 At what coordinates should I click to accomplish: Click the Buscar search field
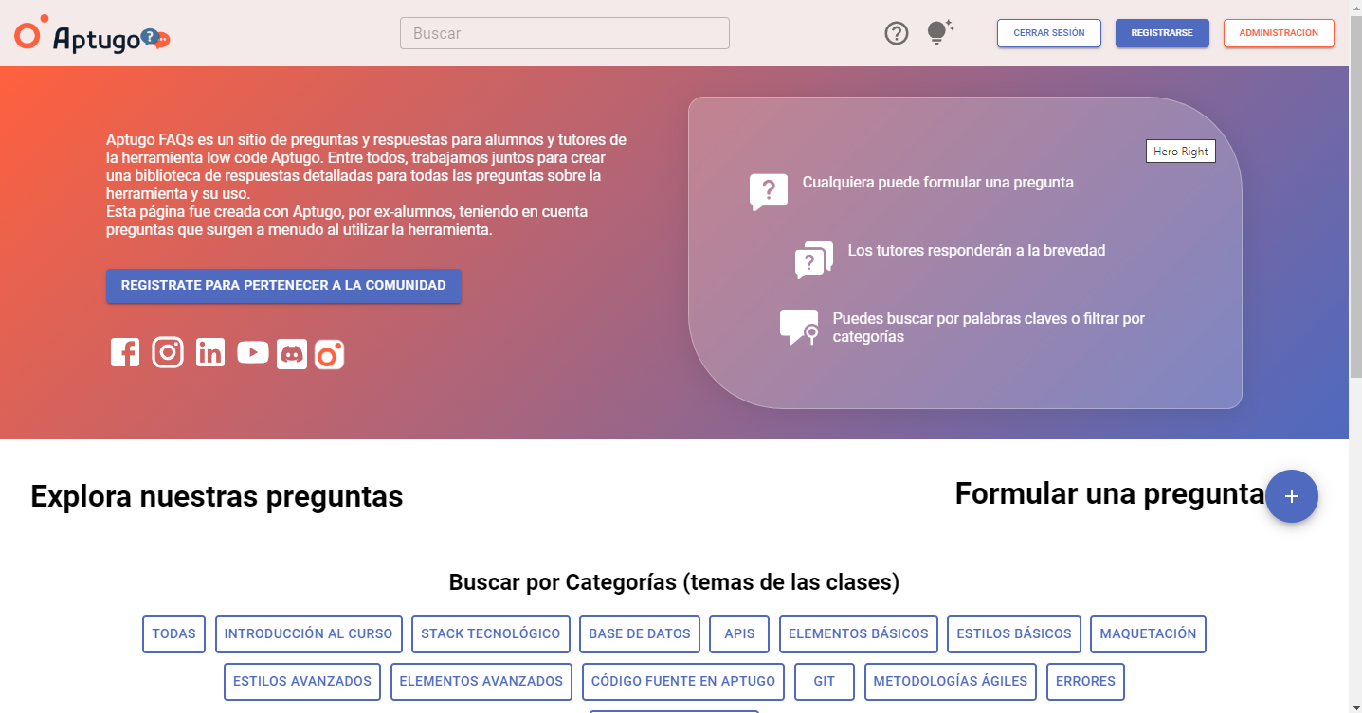coord(563,33)
